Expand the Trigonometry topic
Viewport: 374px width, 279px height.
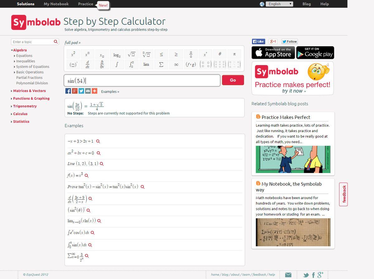(25, 106)
